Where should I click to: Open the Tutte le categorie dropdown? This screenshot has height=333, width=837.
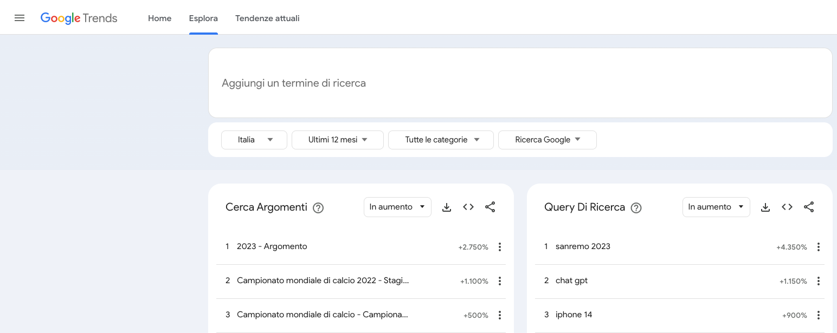coord(441,140)
